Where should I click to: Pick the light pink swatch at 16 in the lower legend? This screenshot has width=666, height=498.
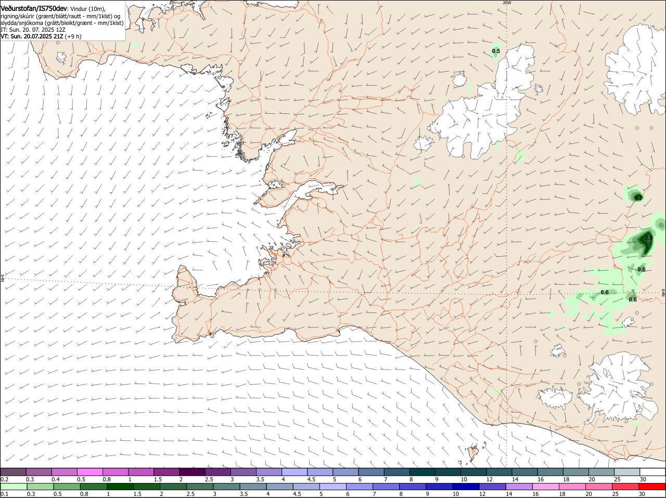pyautogui.click(x=546, y=487)
